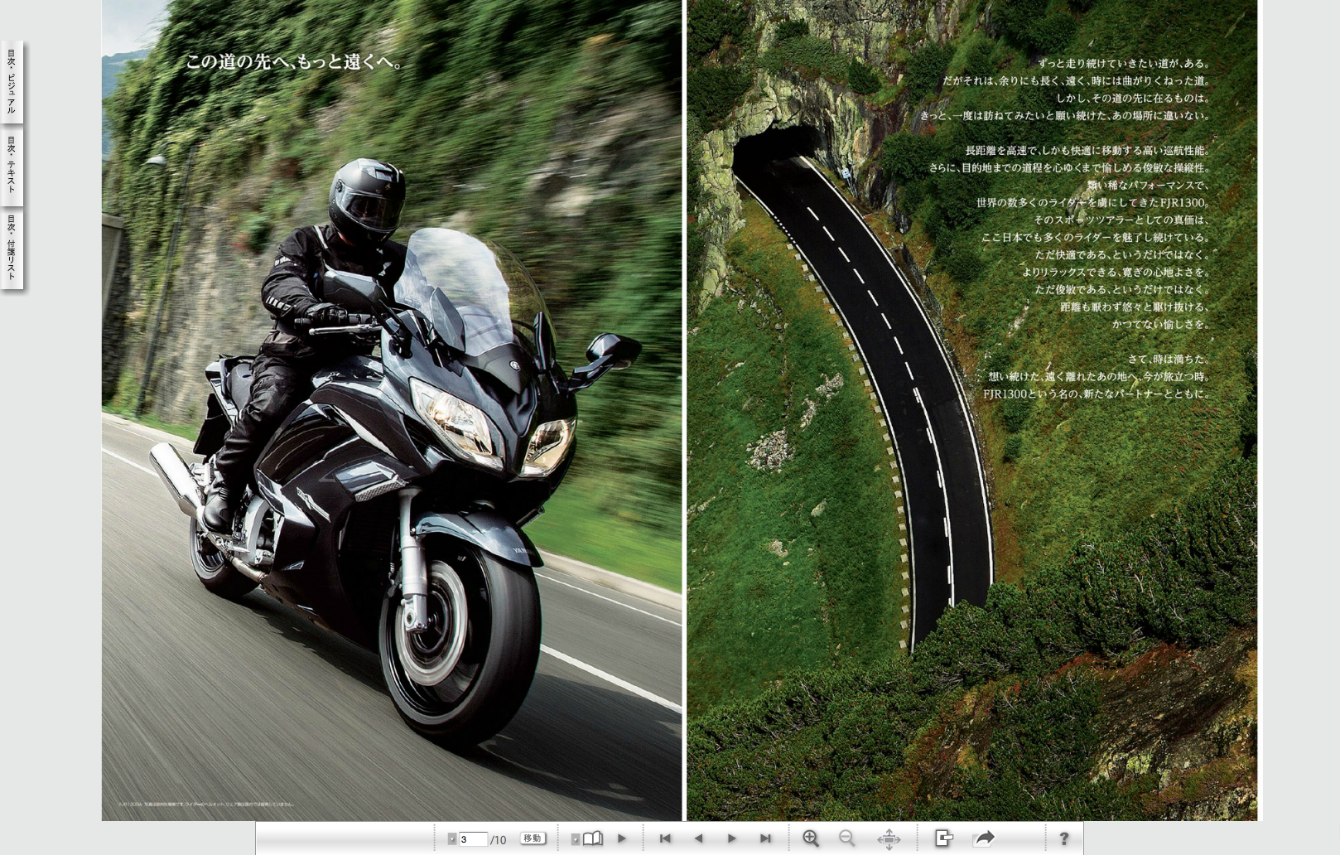Click the page number input field
The height and width of the screenshot is (855, 1340).
click(473, 839)
